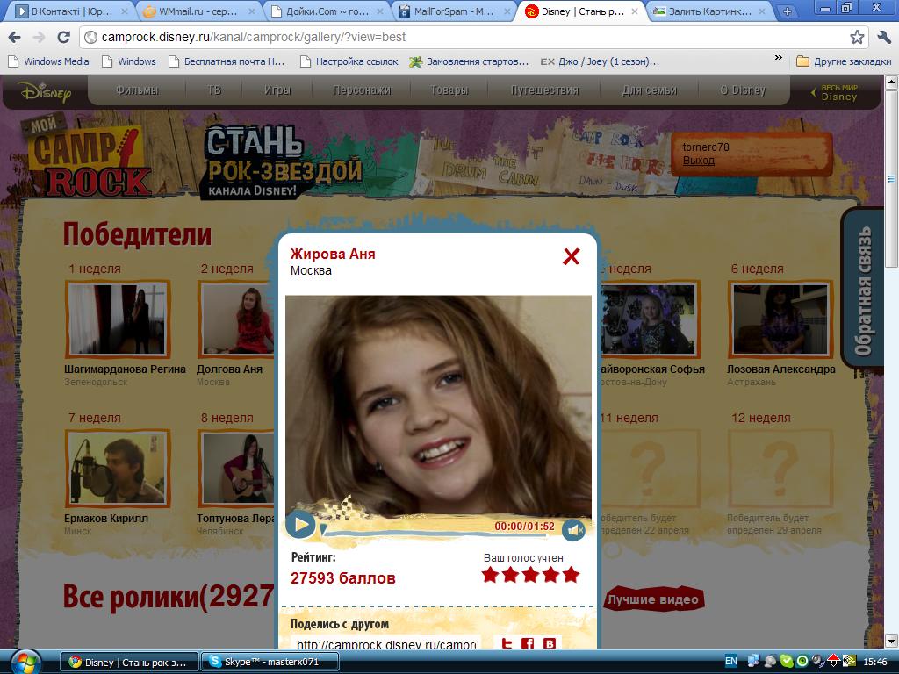The width and height of the screenshot is (899, 674).
Task: Rate video with the fifth star
Action: (x=571, y=574)
